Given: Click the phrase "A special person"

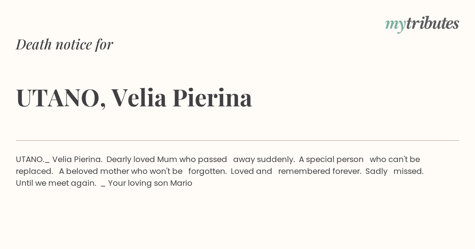Looking at the screenshot, I should tap(331, 159).
